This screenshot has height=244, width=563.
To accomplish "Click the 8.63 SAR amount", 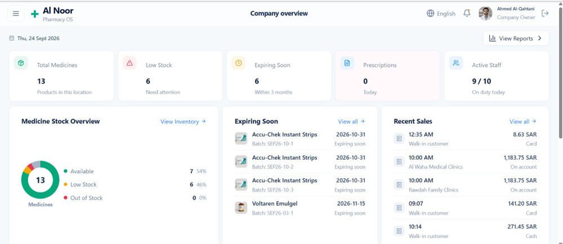I will point(525,134).
